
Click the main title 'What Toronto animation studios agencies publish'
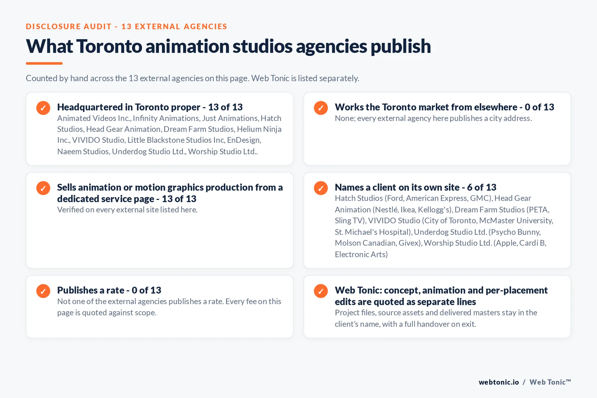[228, 46]
